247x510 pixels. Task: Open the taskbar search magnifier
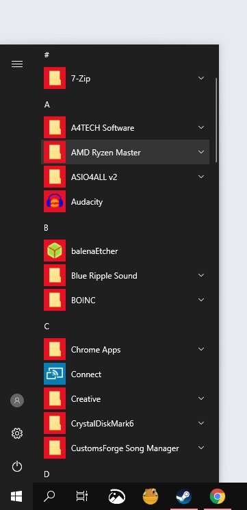(49, 496)
